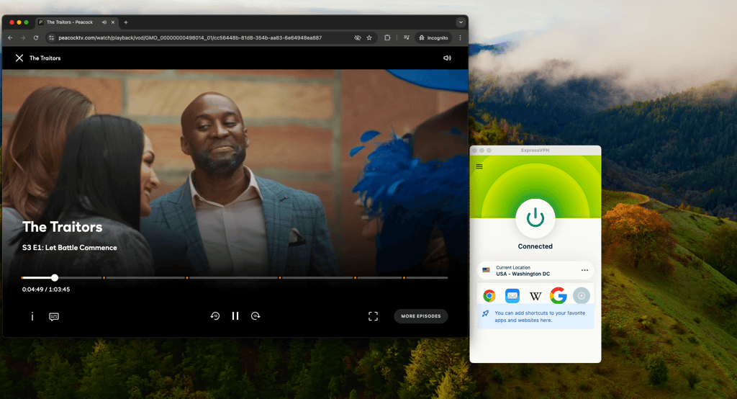Viewport: 737px width, 399px height.
Task: Enter fullscreen mode in Peacock player
Action: [x=373, y=316]
